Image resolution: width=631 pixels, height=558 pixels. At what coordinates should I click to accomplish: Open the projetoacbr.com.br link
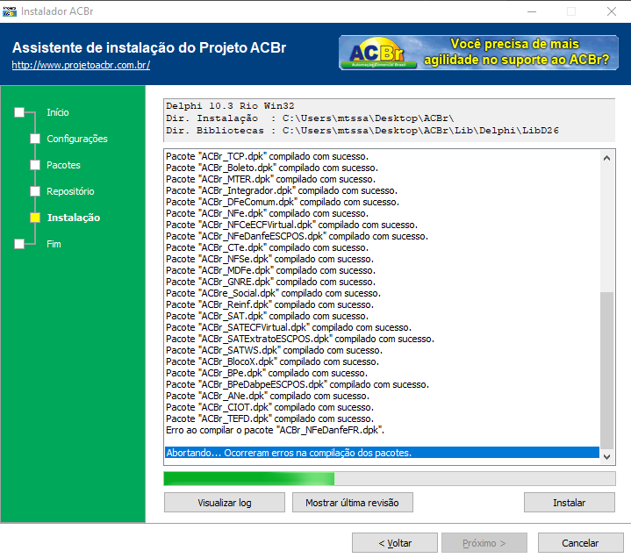81,65
